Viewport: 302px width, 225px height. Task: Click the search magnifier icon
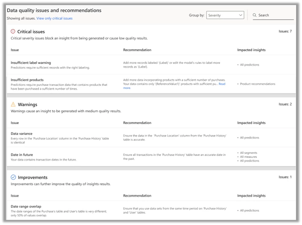(255, 15)
